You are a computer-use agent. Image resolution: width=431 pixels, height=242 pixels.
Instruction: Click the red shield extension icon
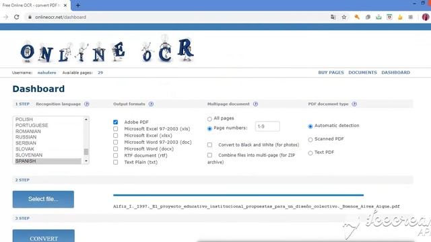pyautogui.click(x=389, y=17)
